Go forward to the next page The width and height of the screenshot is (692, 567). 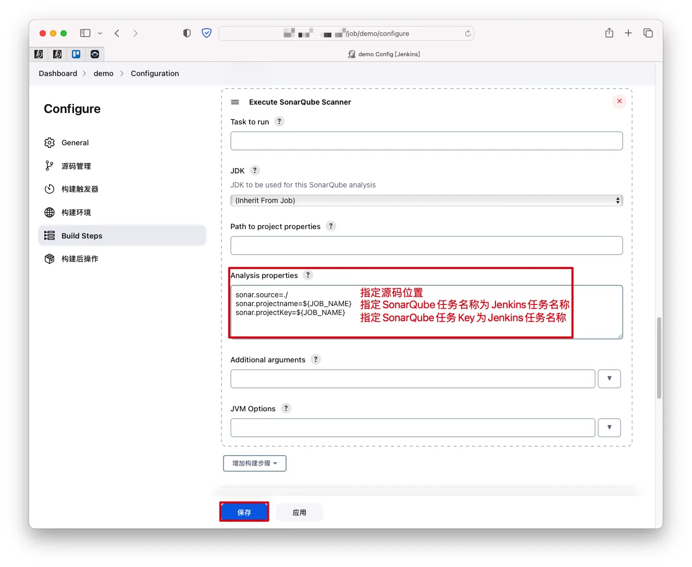(x=135, y=33)
